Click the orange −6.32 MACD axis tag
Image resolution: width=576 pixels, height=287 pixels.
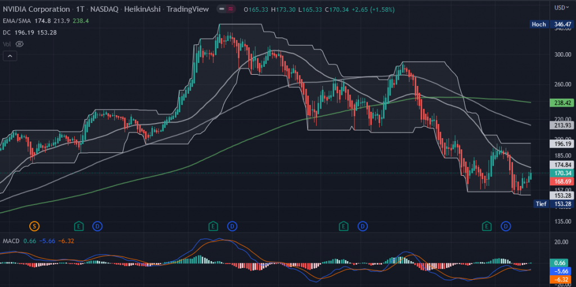coord(561,280)
